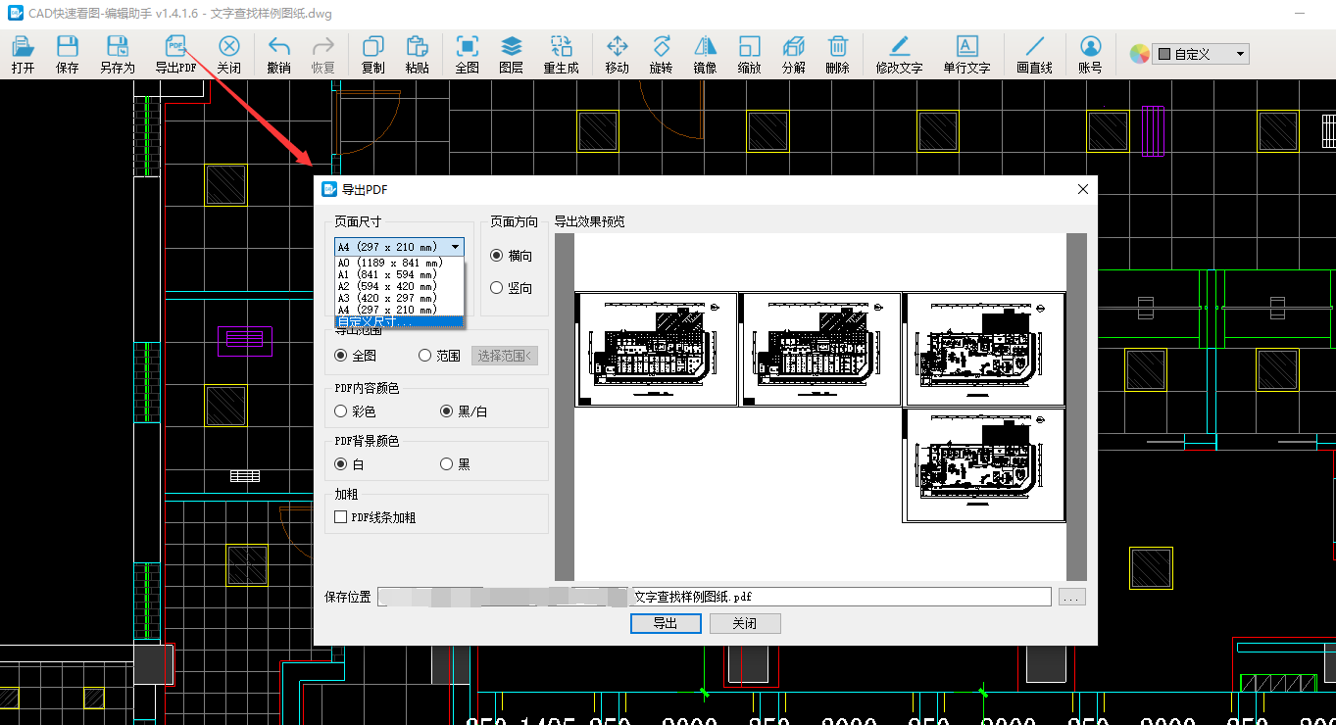Click the 关闭 button at dialog bottom
This screenshot has height=725, width=1336.
coord(745,623)
